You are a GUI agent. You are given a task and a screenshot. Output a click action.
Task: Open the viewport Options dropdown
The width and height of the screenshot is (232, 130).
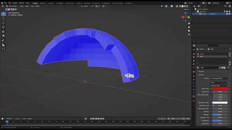coord(187,9)
